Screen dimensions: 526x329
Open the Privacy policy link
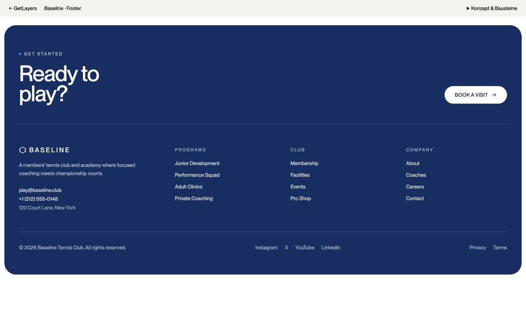pyautogui.click(x=478, y=247)
